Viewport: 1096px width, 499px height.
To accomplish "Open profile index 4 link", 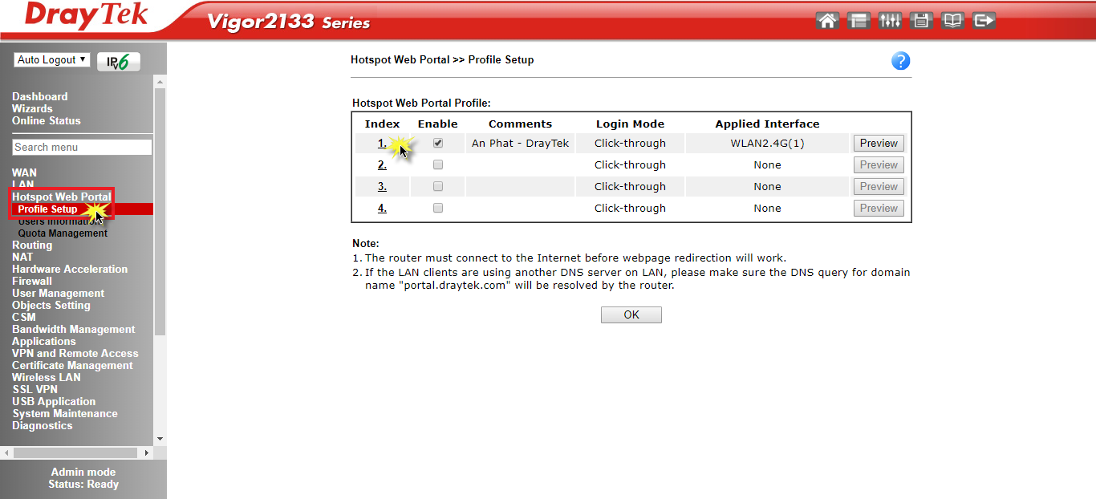I will [x=382, y=208].
